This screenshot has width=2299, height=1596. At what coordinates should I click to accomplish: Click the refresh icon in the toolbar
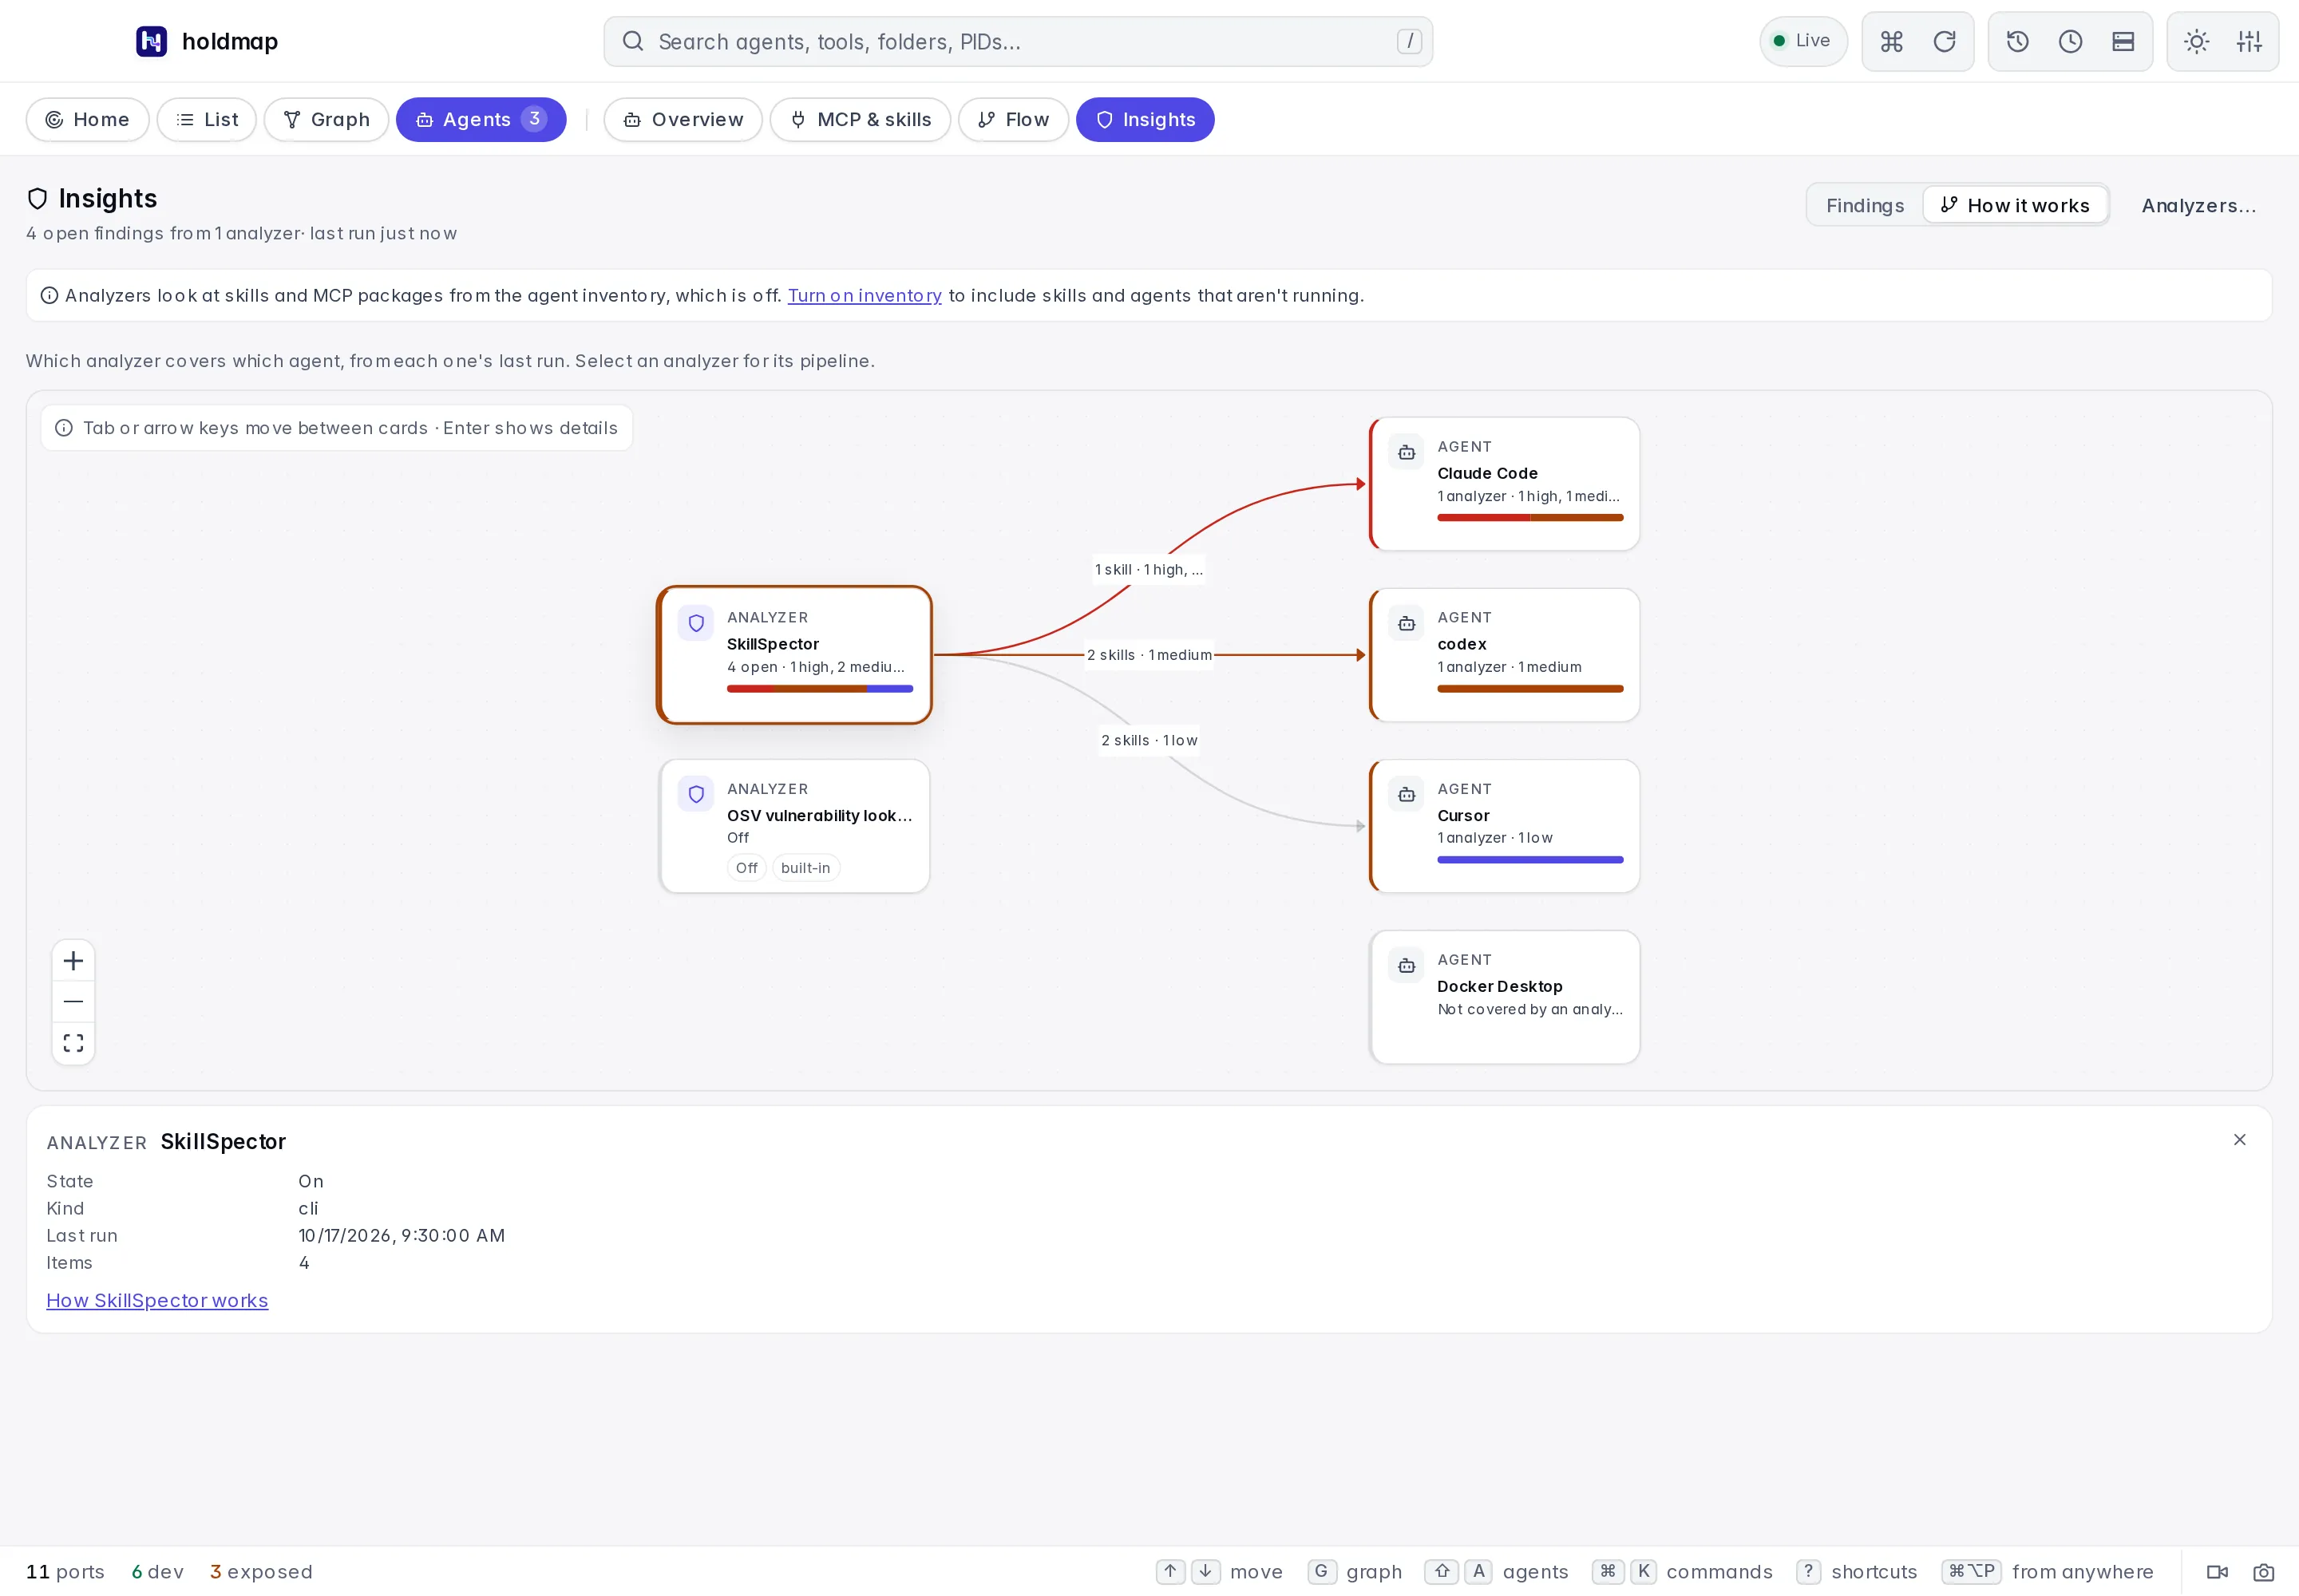tap(1944, 41)
